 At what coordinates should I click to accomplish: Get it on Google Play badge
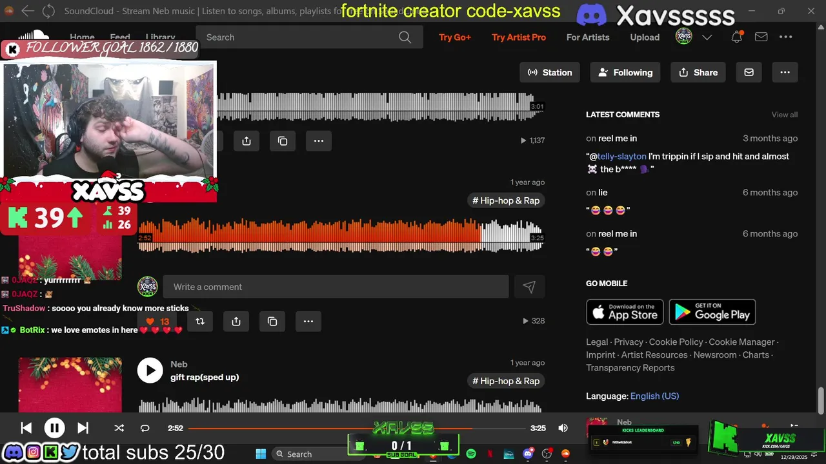tap(712, 312)
